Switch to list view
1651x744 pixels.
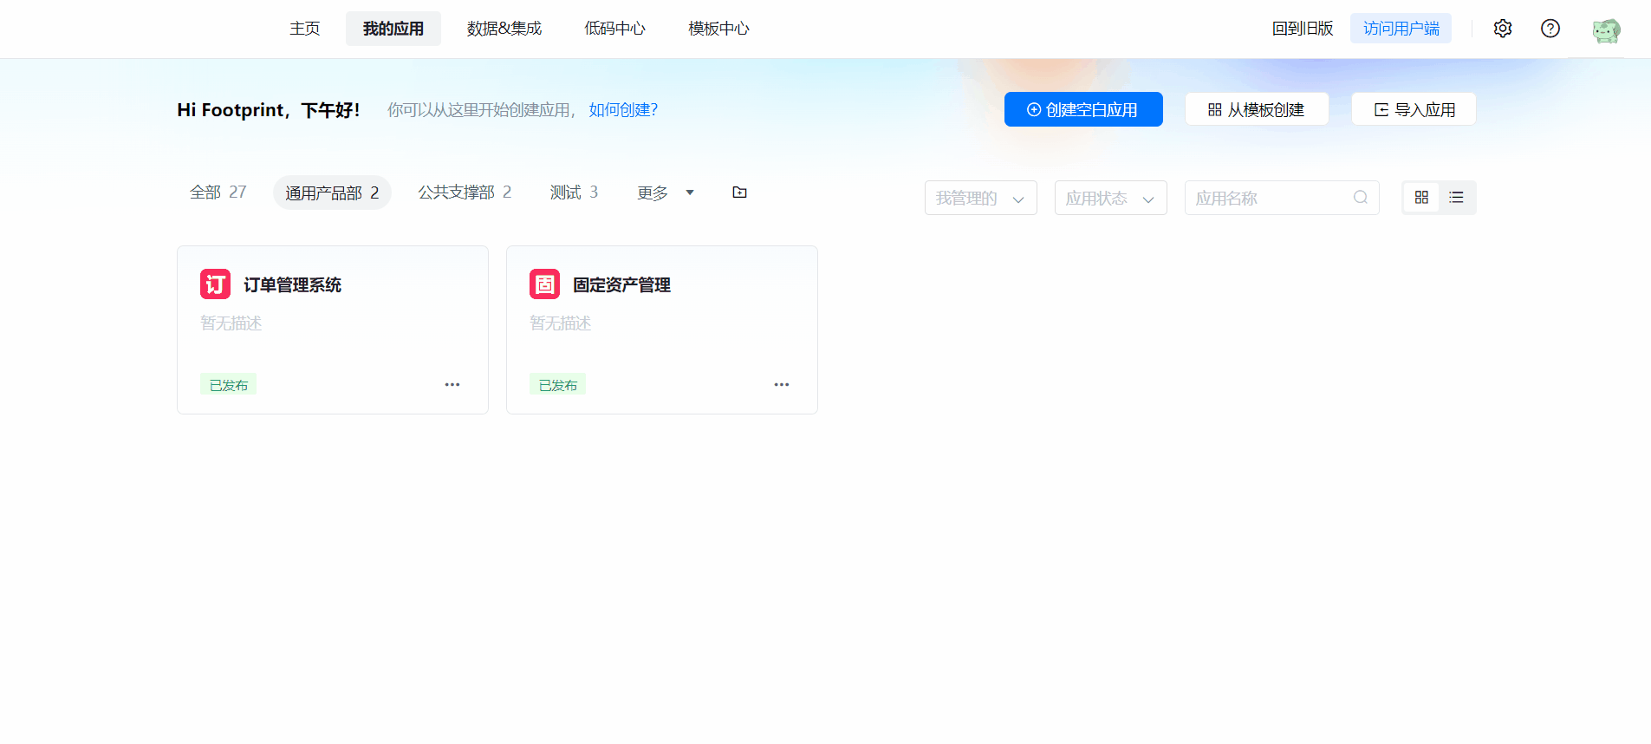tap(1456, 198)
